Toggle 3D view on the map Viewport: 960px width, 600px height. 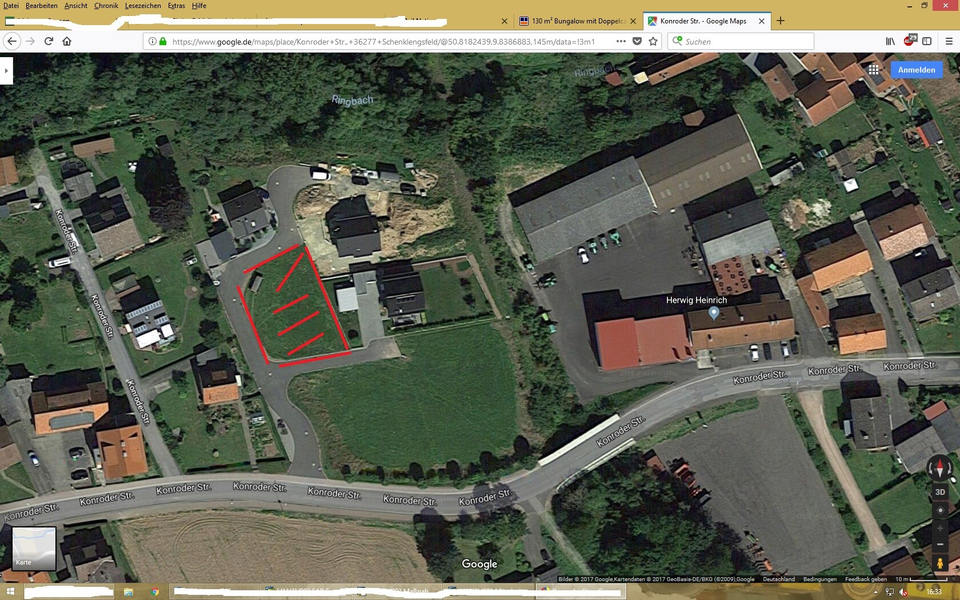click(940, 492)
